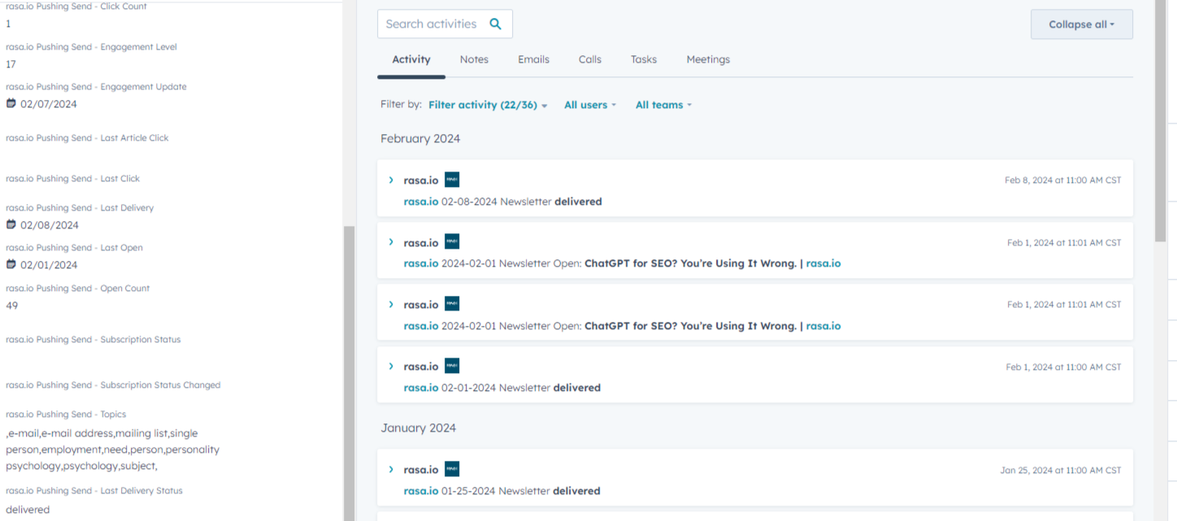Click timestamp Feb 1, 2024 at 11:00 AM CST
This screenshot has height=521, width=1177.
pyautogui.click(x=1063, y=367)
